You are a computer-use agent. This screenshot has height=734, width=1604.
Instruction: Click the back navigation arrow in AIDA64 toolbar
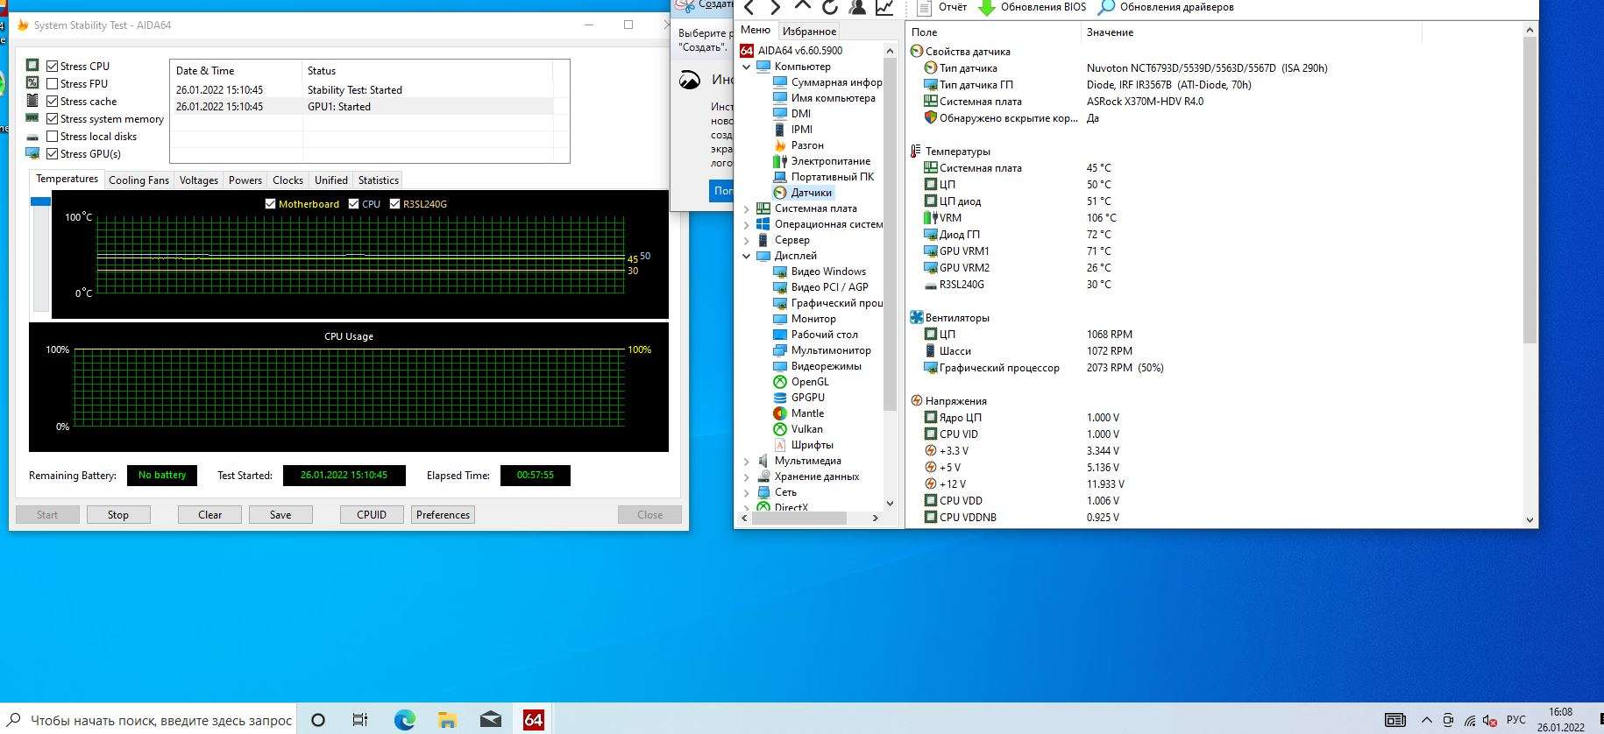[749, 8]
